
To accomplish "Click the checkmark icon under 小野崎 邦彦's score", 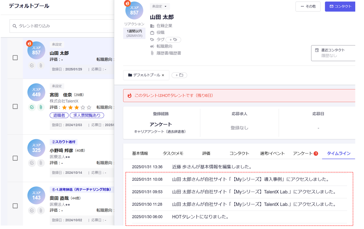I will click(x=32, y=163).
